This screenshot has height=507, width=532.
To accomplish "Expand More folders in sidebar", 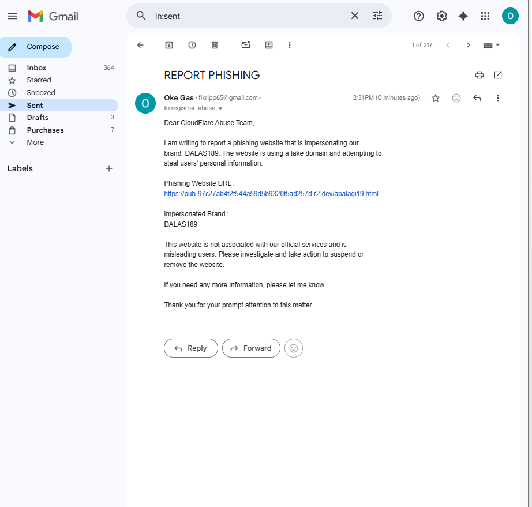I will [x=35, y=142].
